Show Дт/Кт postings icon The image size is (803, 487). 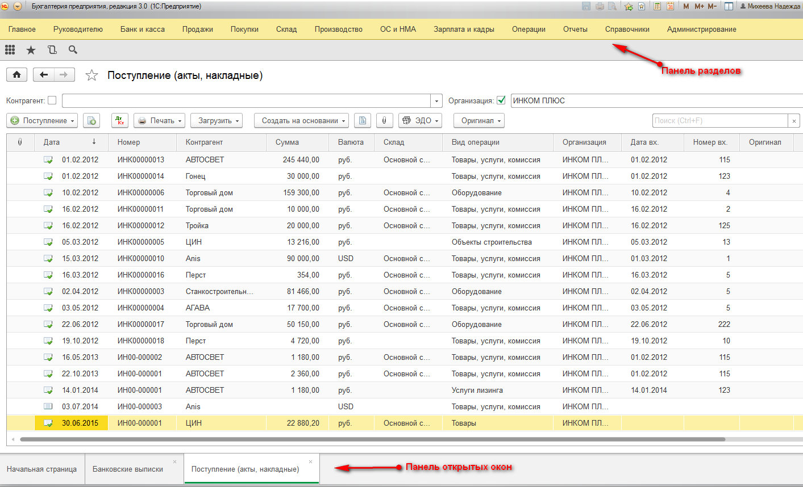(119, 120)
